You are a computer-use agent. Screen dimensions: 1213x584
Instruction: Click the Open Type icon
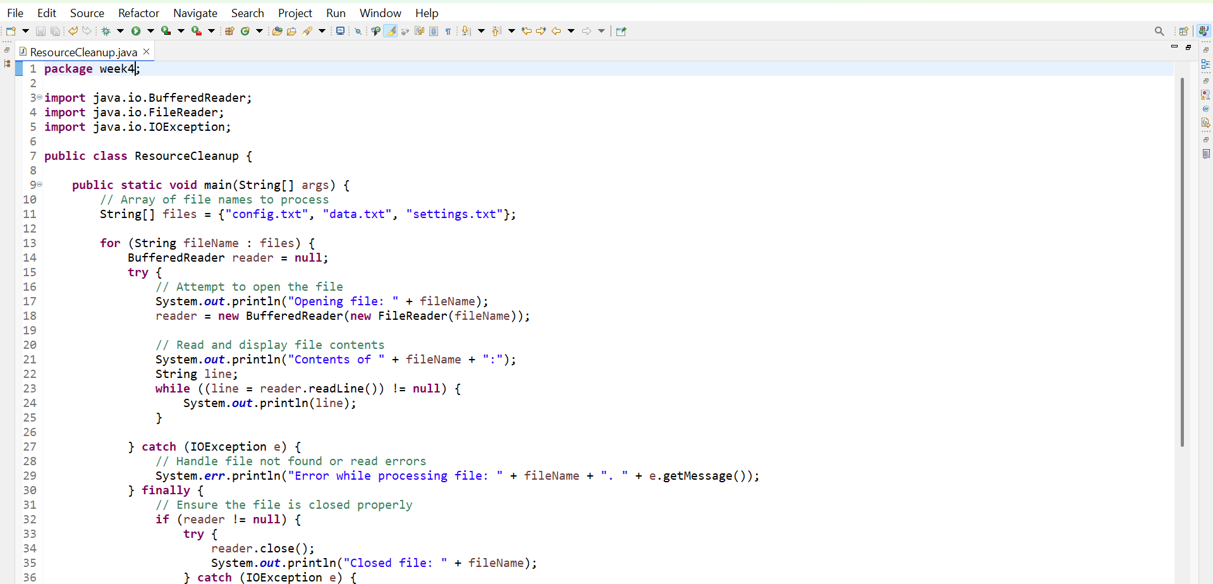coord(277,31)
